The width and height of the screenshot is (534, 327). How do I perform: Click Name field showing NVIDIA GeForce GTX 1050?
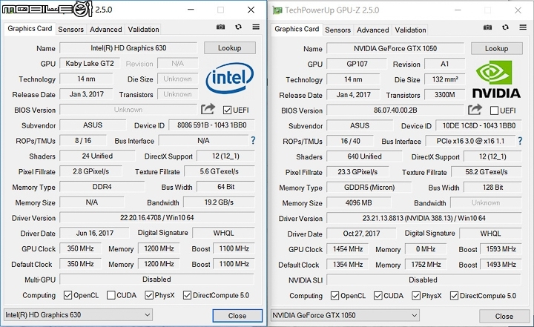pos(395,49)
